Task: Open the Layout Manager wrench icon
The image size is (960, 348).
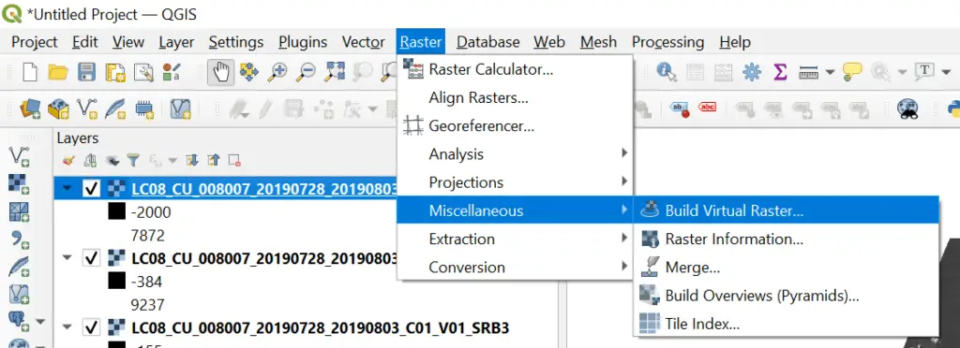Action: [x=143, y=72]
